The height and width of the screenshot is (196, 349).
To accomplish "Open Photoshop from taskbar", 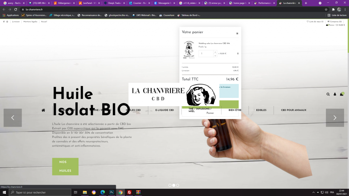I will (x=112, y=193).
